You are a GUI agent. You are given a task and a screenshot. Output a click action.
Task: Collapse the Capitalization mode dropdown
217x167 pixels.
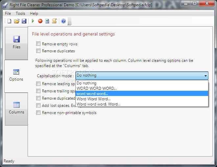(142, 76)
